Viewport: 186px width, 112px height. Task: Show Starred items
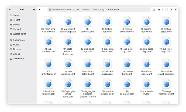pyautogui.click(x=22, y=24)
